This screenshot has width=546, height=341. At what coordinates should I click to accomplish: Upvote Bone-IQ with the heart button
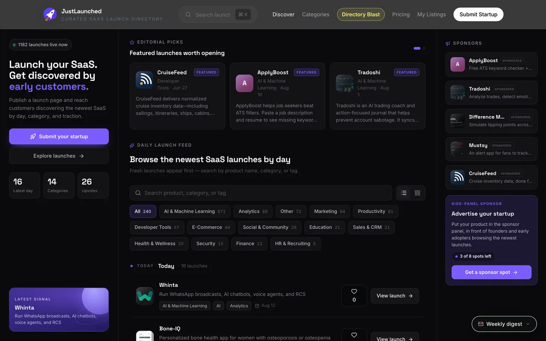pyautogui.click(x=354, y=335)
